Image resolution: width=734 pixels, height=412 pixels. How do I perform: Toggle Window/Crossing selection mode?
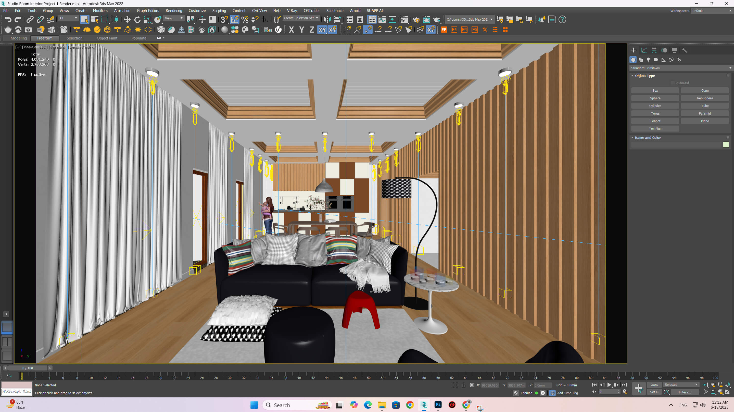tap(115, 20)
